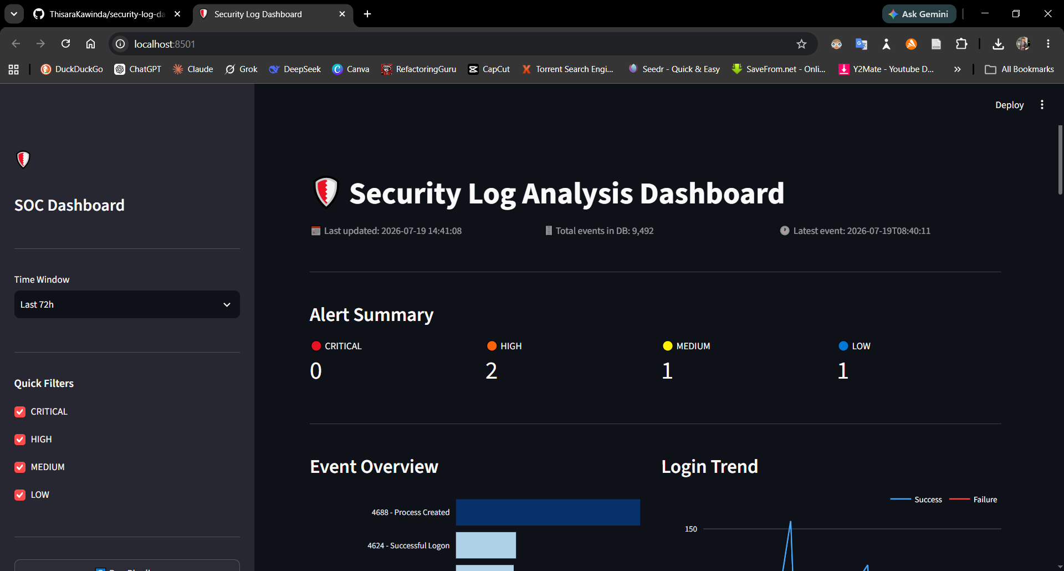This screenshot has height=571, width=1064.
Task: Open the tab search dropdown arrow
Action: (14, 14)
